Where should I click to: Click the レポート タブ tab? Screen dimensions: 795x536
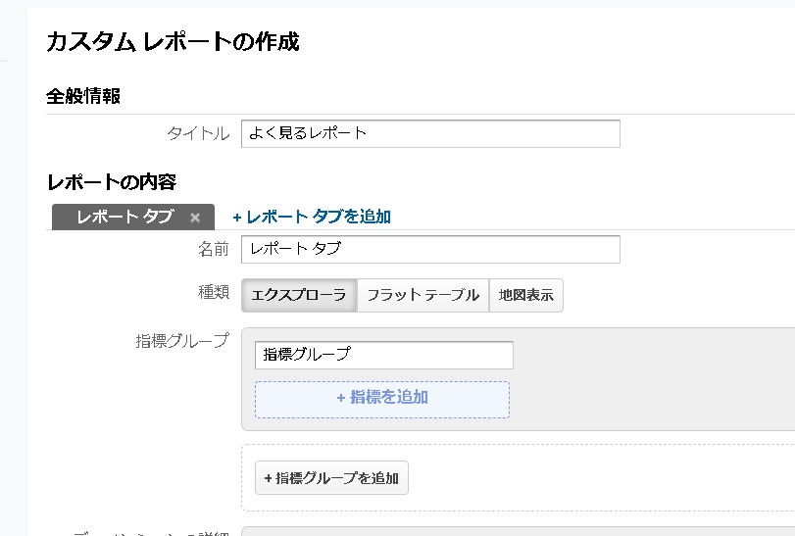(124, 218)
